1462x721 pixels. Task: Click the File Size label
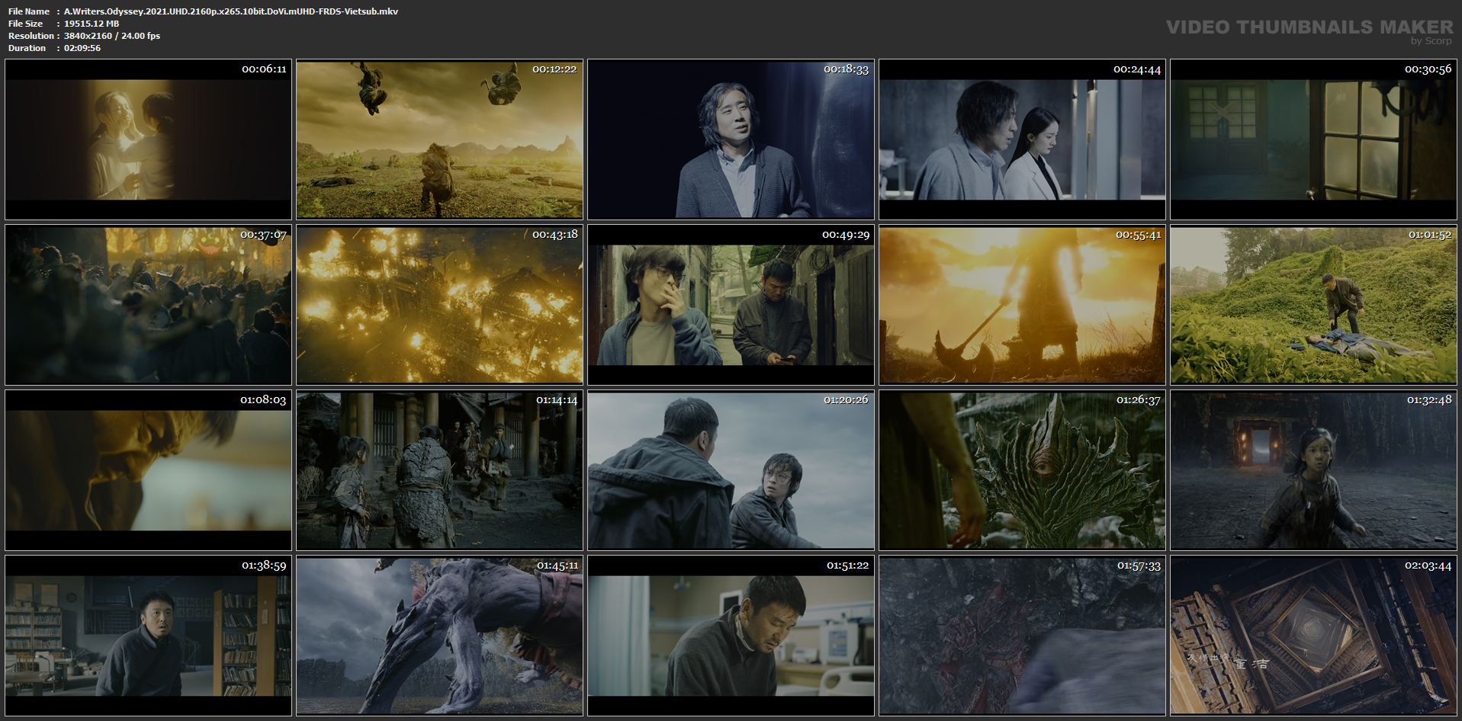(26, 24)
